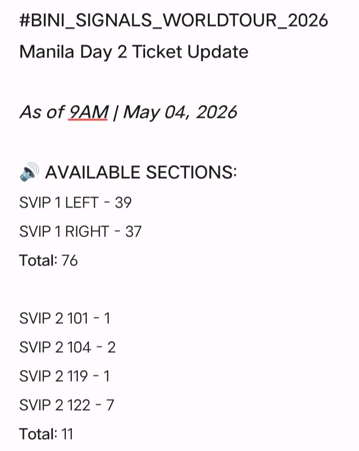Click the May 04, 2026 date text

coord(180,112)
